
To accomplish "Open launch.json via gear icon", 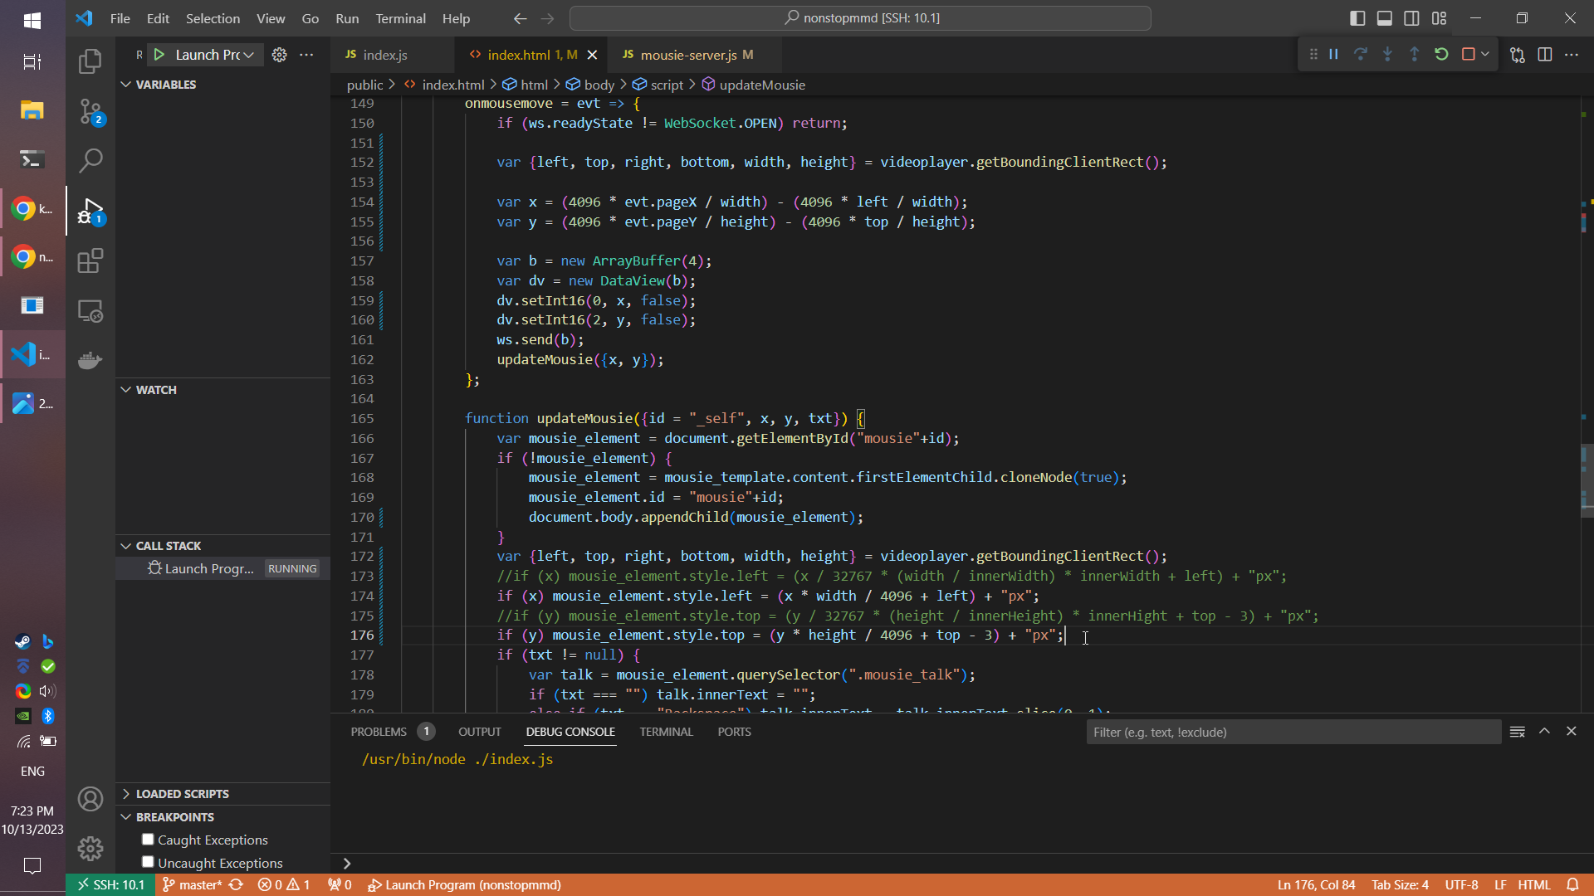I will click(x=280, y=55).
